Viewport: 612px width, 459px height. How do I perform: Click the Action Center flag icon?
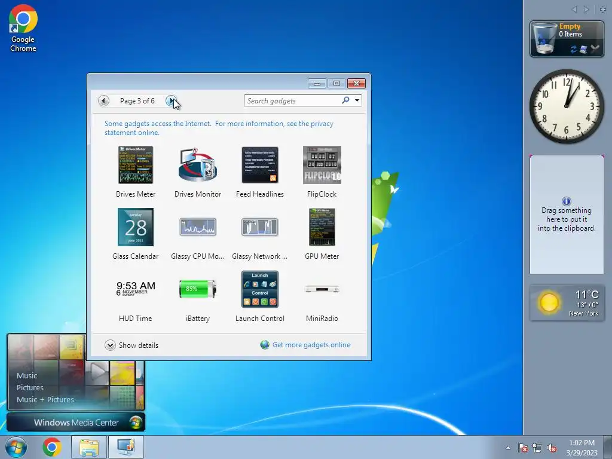point(523,448)
